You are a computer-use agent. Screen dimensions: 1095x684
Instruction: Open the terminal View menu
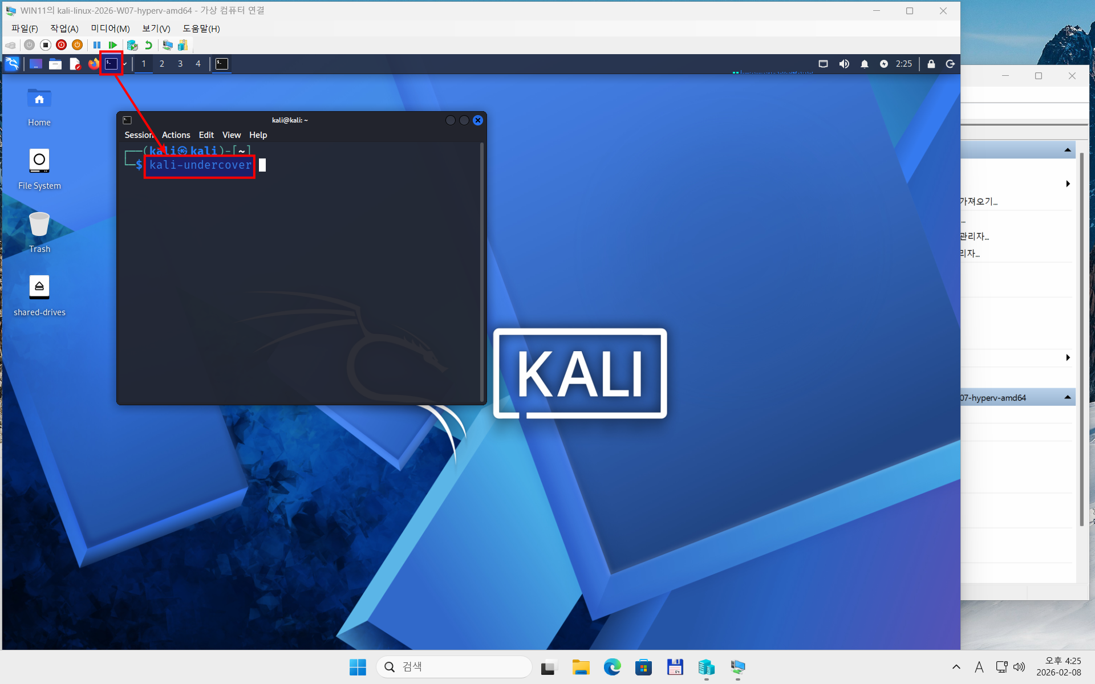(232, 135)
